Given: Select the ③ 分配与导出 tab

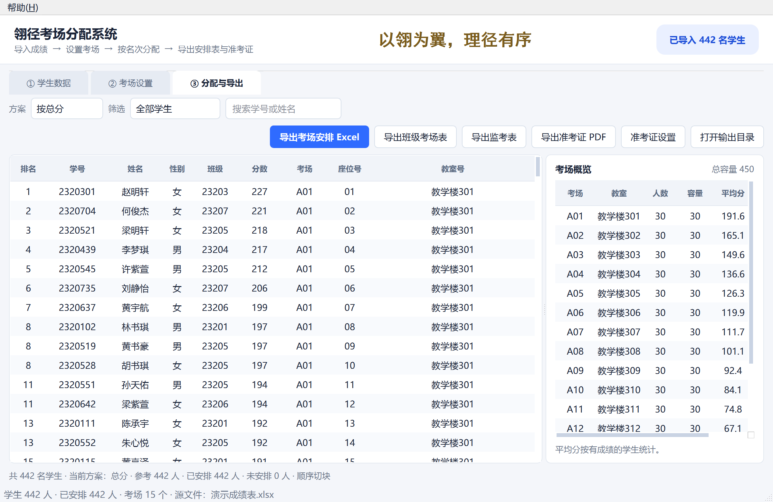Looking at the screenshot, I should pos(217,83).
